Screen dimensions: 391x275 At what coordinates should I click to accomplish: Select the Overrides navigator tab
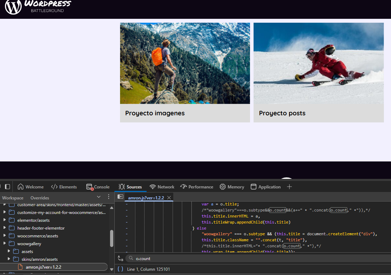[x=40, y=198]
